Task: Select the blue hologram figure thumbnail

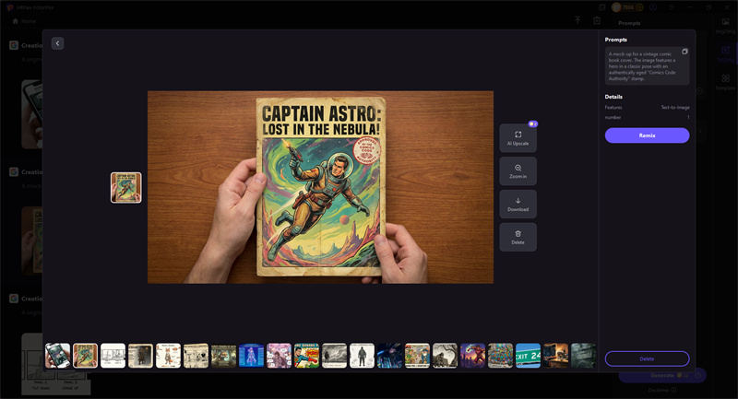Action: 251,356
